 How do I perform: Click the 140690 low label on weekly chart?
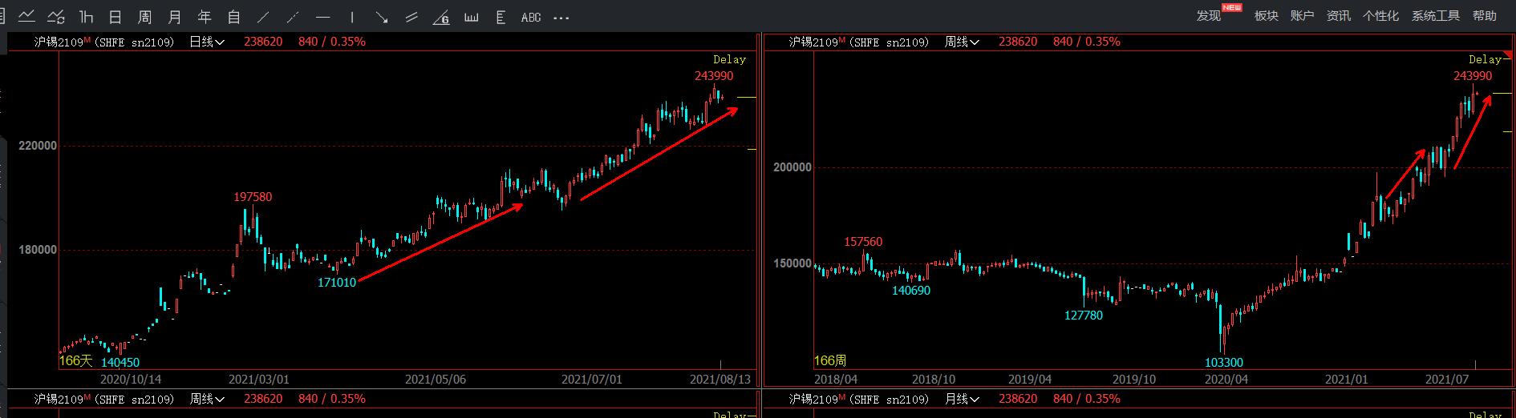point(911,291)
